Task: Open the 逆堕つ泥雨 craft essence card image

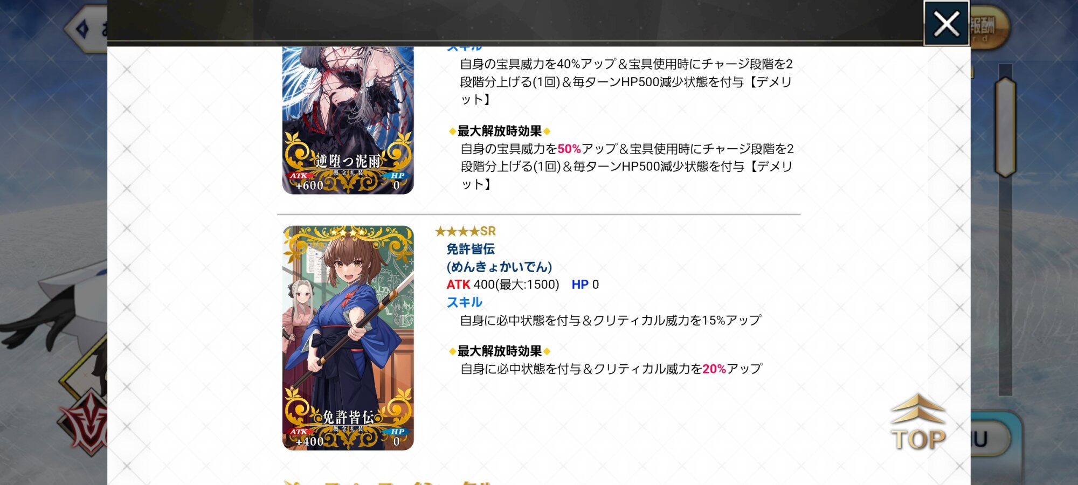Action: 348,120
